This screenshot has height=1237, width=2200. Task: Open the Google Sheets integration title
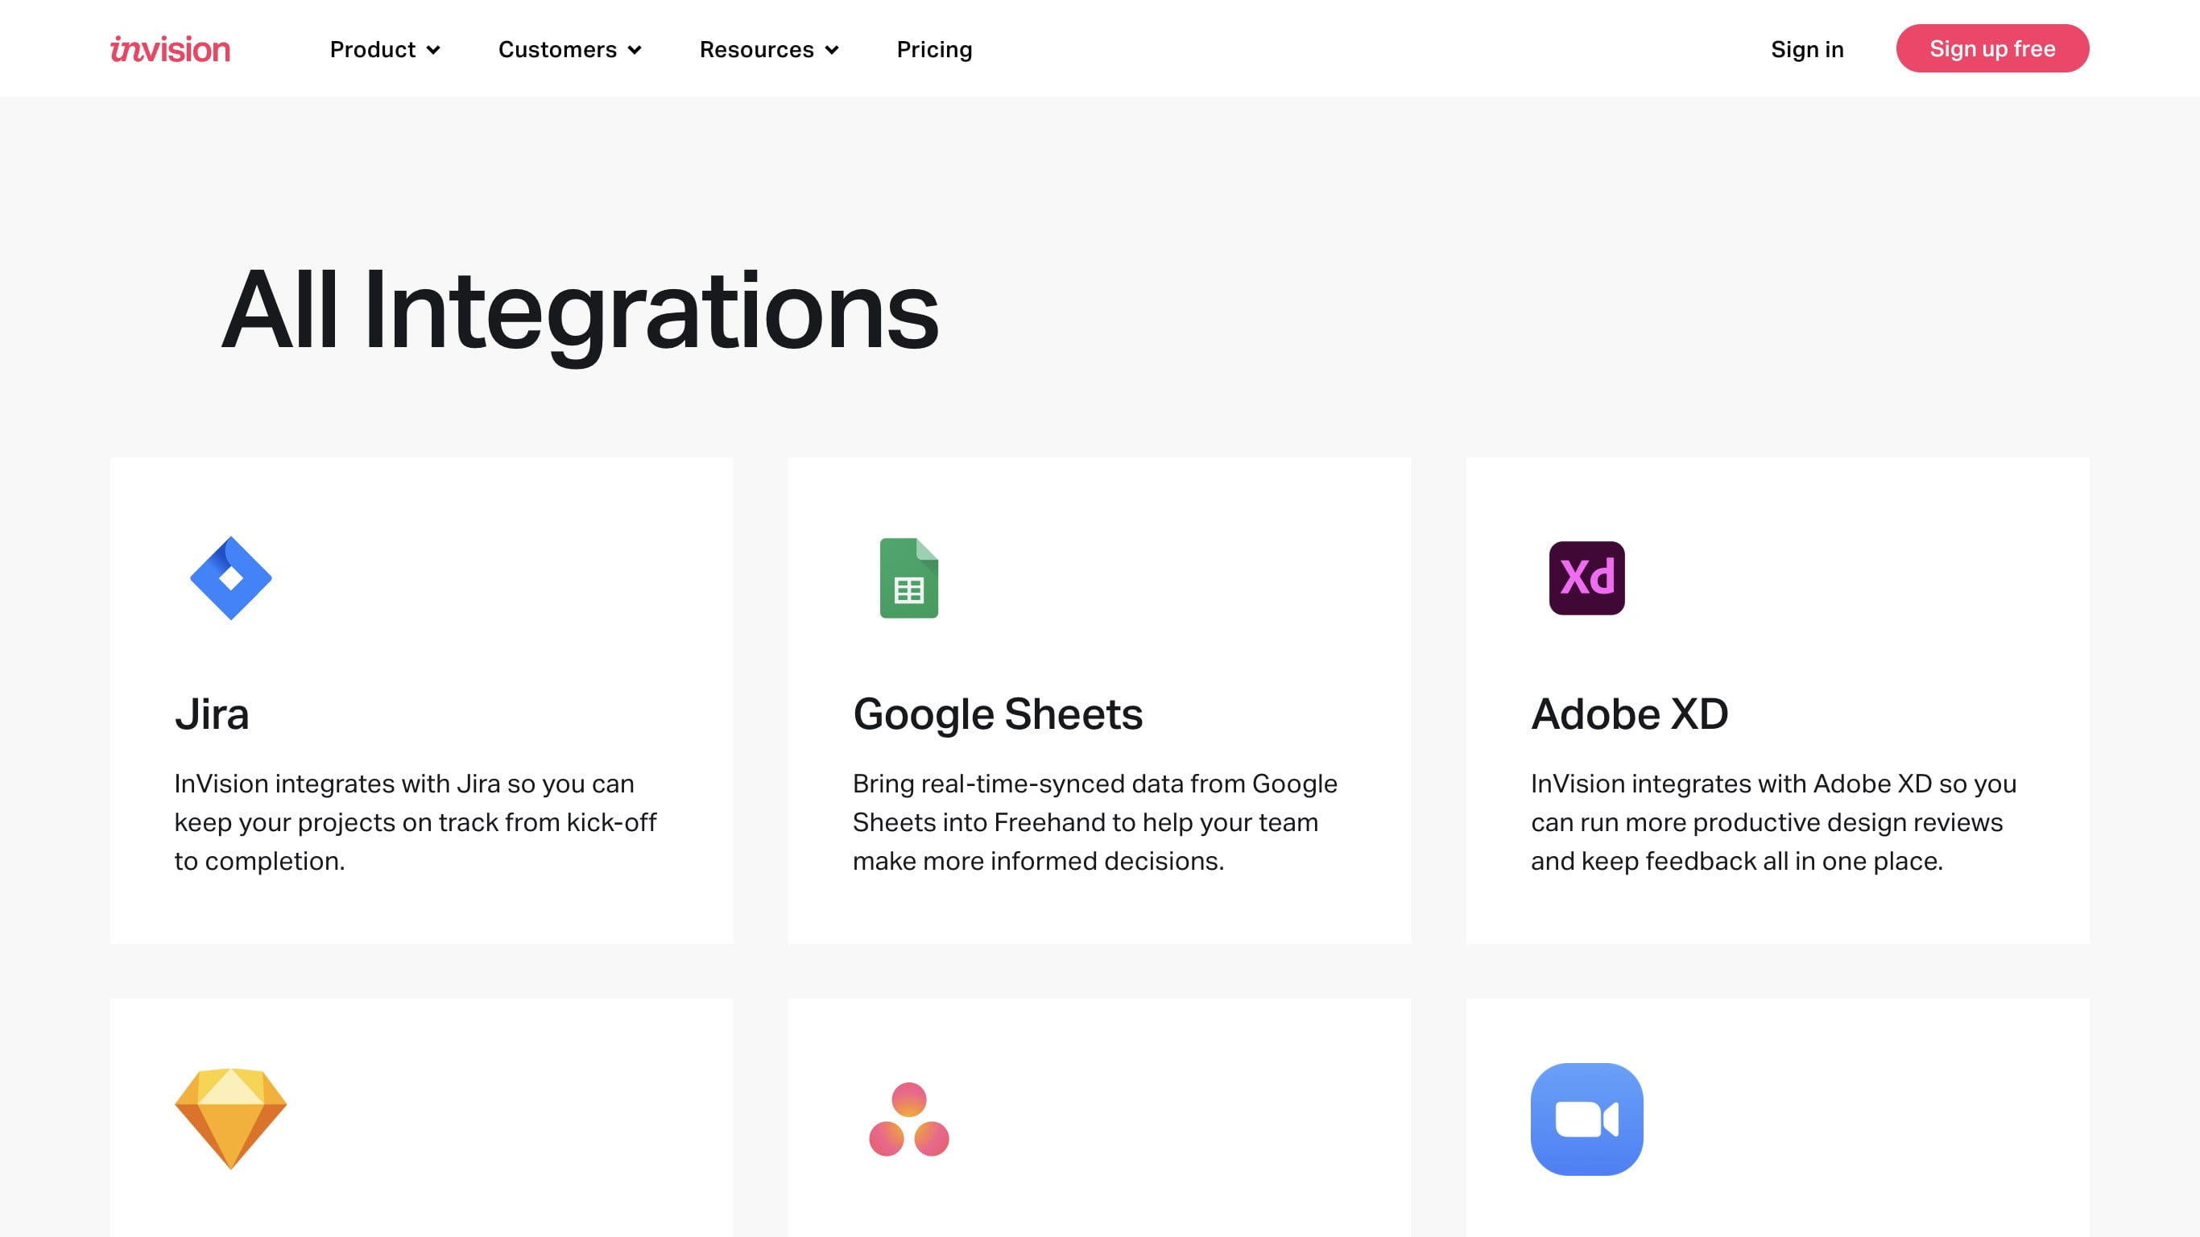coord(998,714)
